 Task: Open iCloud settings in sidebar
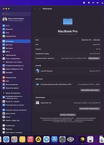[x=16, y=117]
